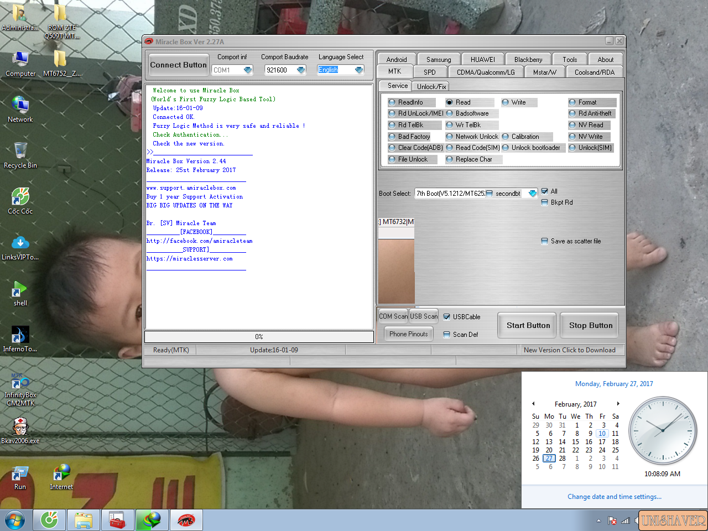Open ROM ZTE Q509T folder icon
The image size is (708, 531).
coord(61,21)
